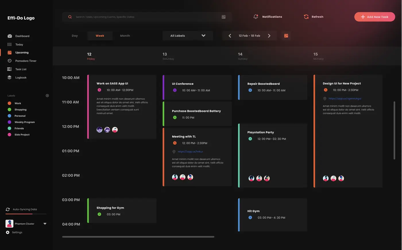This screenshot has height=250, width=402.
Task: Open the Dashboard sidebar icon
Action: coord(9,36)
